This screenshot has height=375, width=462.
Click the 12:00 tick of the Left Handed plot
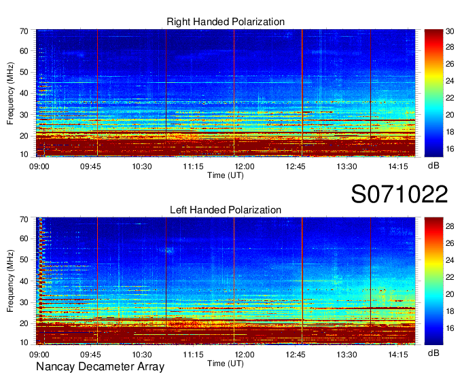point(245,355)
